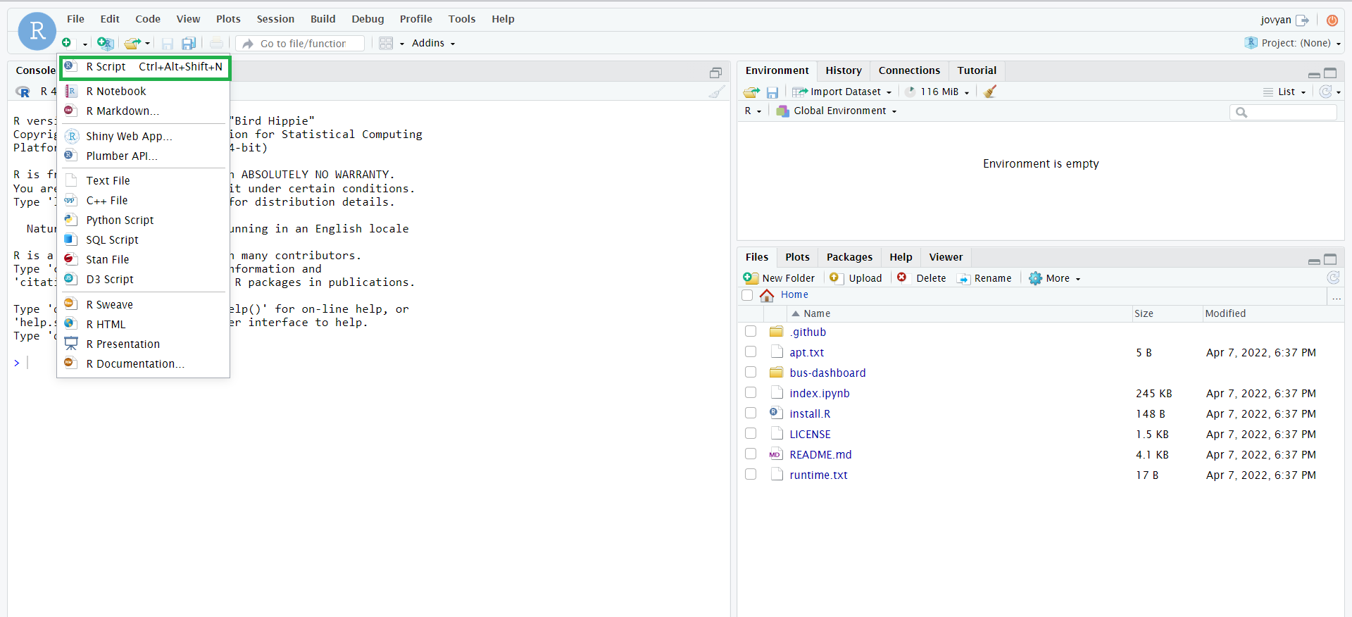Check the bus-dashboard folder checkbox
The height and width of the screenshot is (617, 1352).
coord(751,372)
